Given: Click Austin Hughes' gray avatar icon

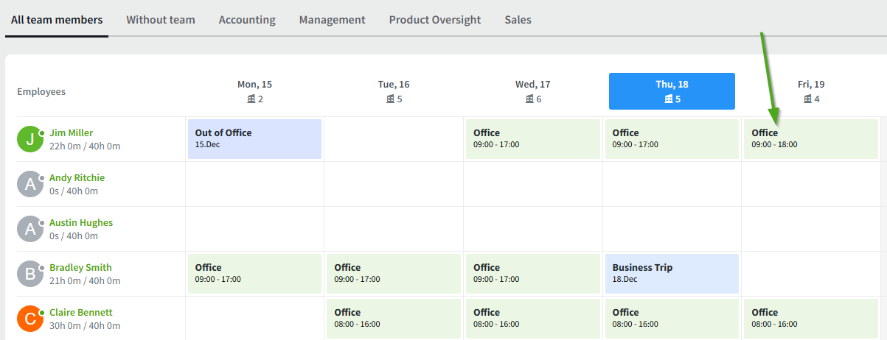Looking at the screenshot, I should pos(30,229).
